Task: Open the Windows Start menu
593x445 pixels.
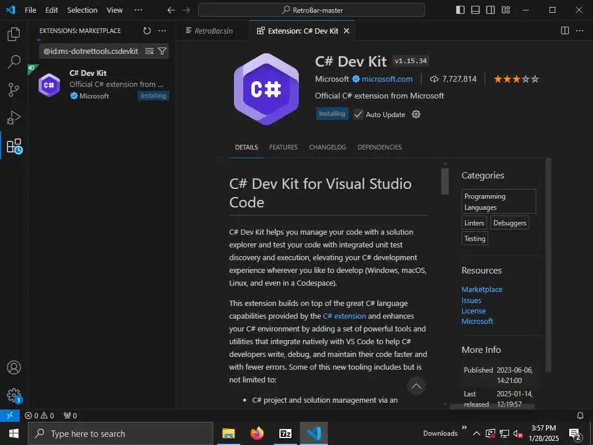Action: pyautogui.click(x=14, y=433)
